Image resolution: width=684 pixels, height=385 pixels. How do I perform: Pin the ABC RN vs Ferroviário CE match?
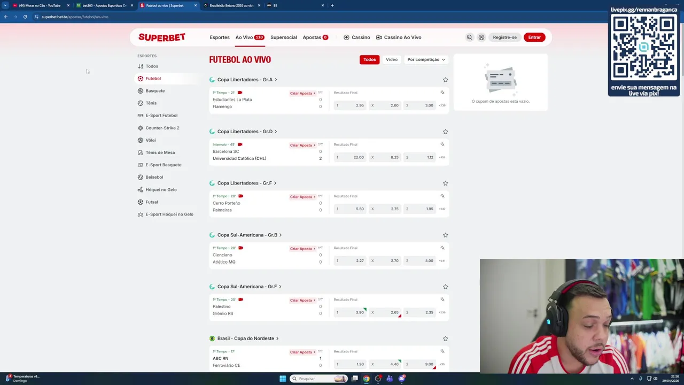[x=442, y=351]
